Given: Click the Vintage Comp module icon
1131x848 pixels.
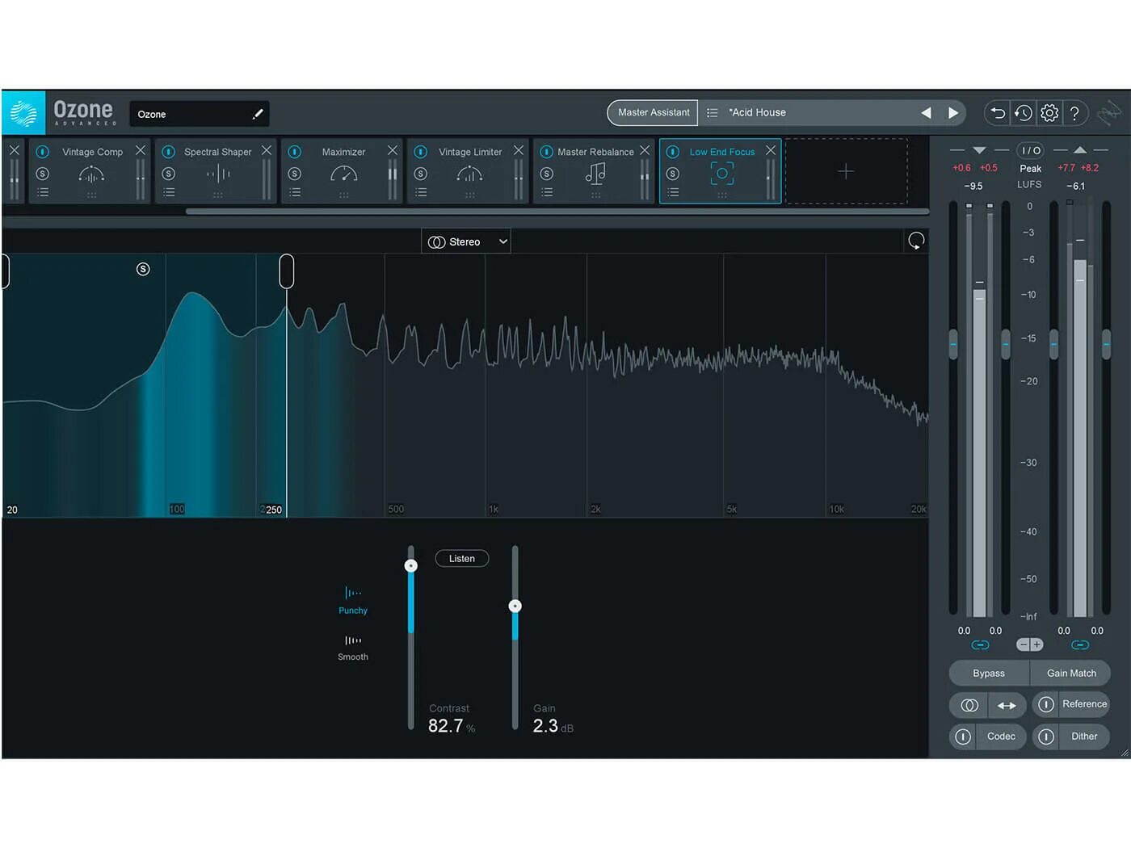Looking at the screenshot, I should (91, 174).
